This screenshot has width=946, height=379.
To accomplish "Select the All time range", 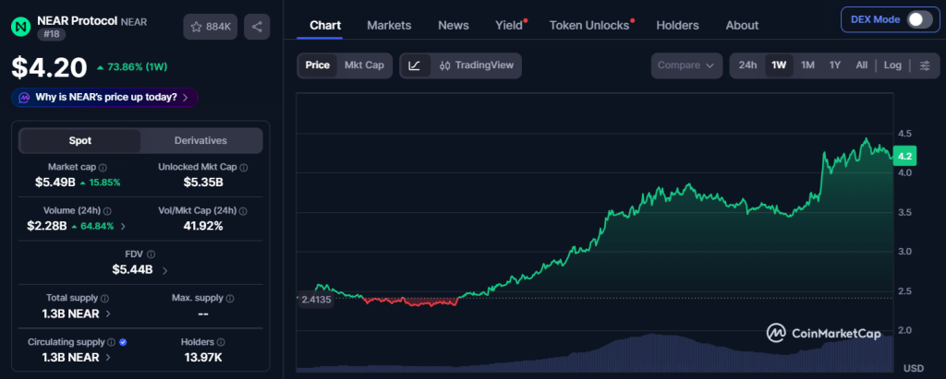I will tap(862, 65).
